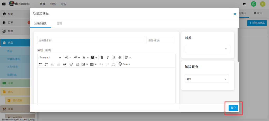This screenshot has width=269, height=121.
Task: Switch to the 語言 tab
Action: [x=60, y=23]
